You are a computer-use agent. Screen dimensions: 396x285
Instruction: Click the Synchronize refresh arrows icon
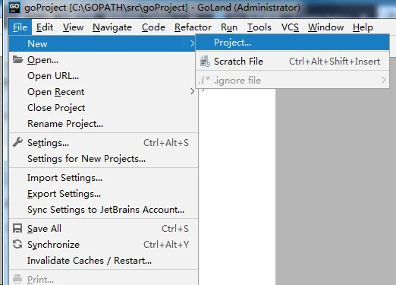pos(17,244)
